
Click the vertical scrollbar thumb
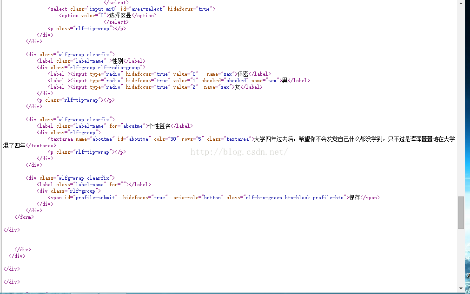461,213
